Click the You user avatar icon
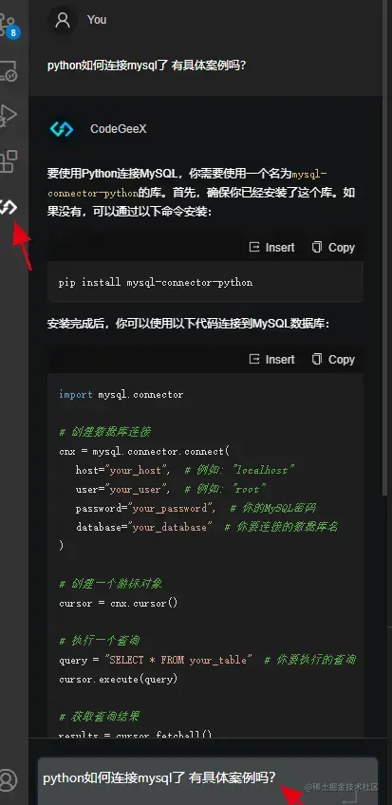Image resolution: width=392 pixels, height=805 pixels. pos(63,20)
